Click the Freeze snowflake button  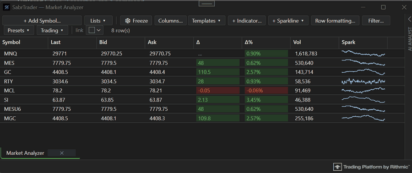pyautogui.click(x=136, y=21)
